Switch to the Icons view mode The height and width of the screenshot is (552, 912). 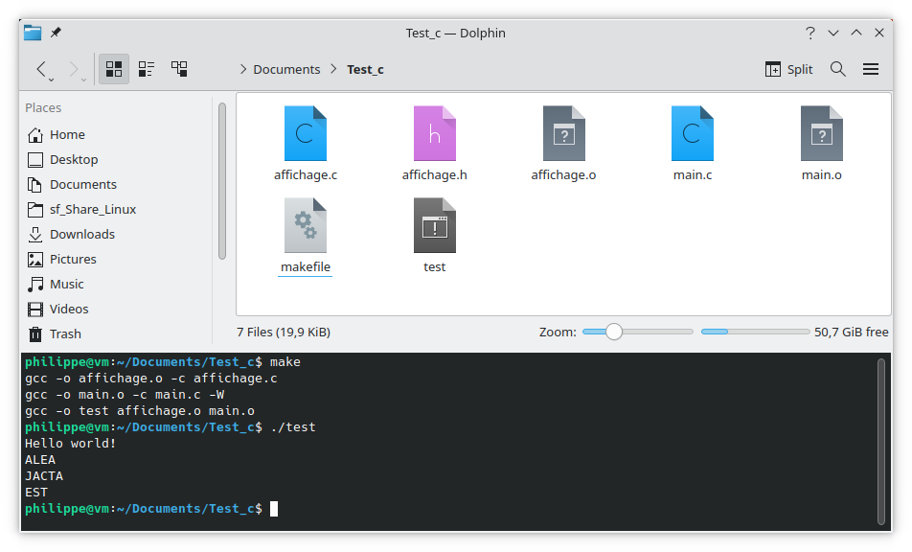pyautogui.click(x=113, y=69)
